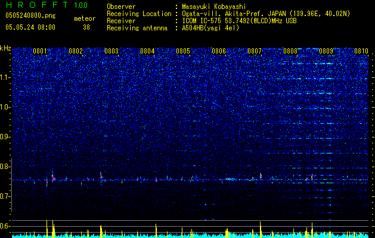The image size is (375, 238).
Task: Click the 'Receiver' field label
Action: tap(121, 21)
